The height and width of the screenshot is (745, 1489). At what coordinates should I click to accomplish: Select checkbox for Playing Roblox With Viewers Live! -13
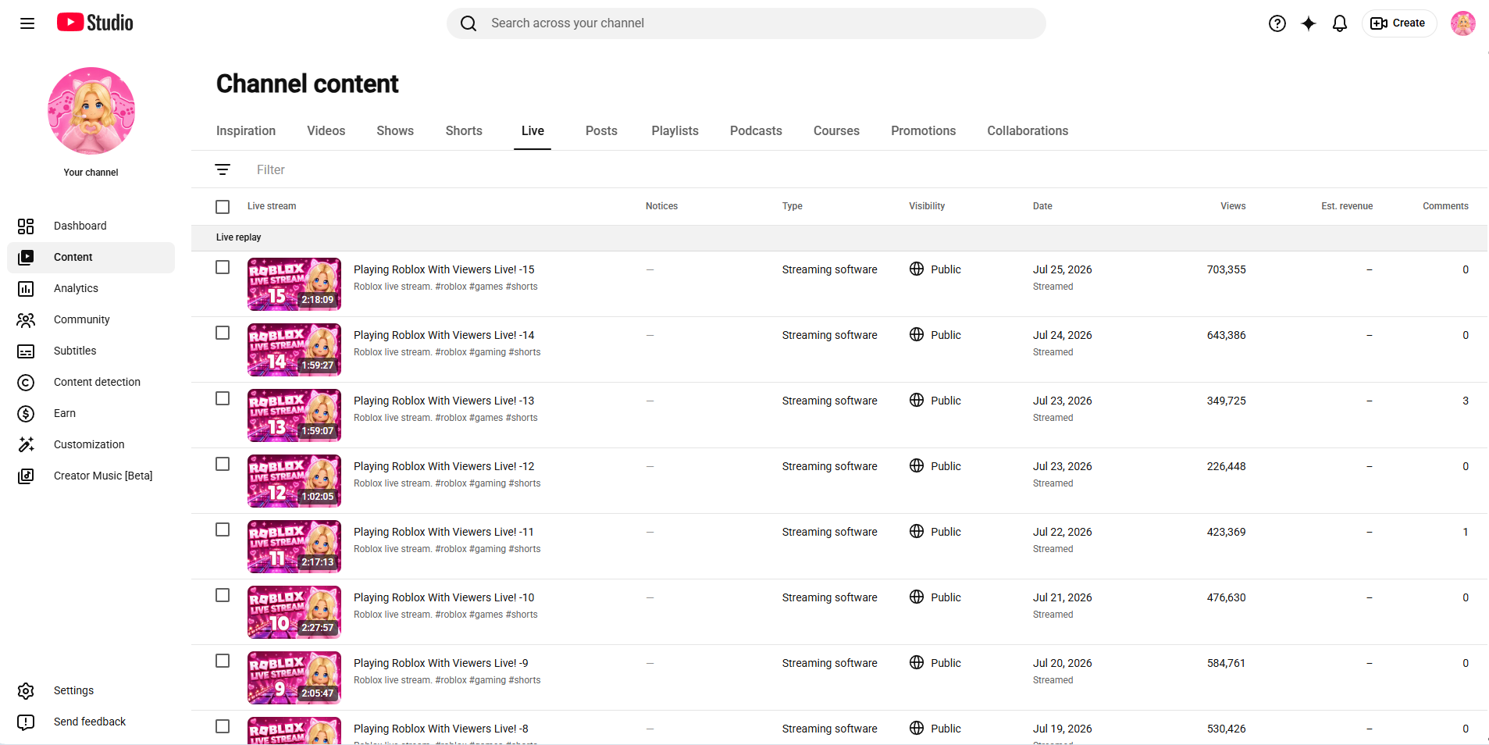coord(223,398)
